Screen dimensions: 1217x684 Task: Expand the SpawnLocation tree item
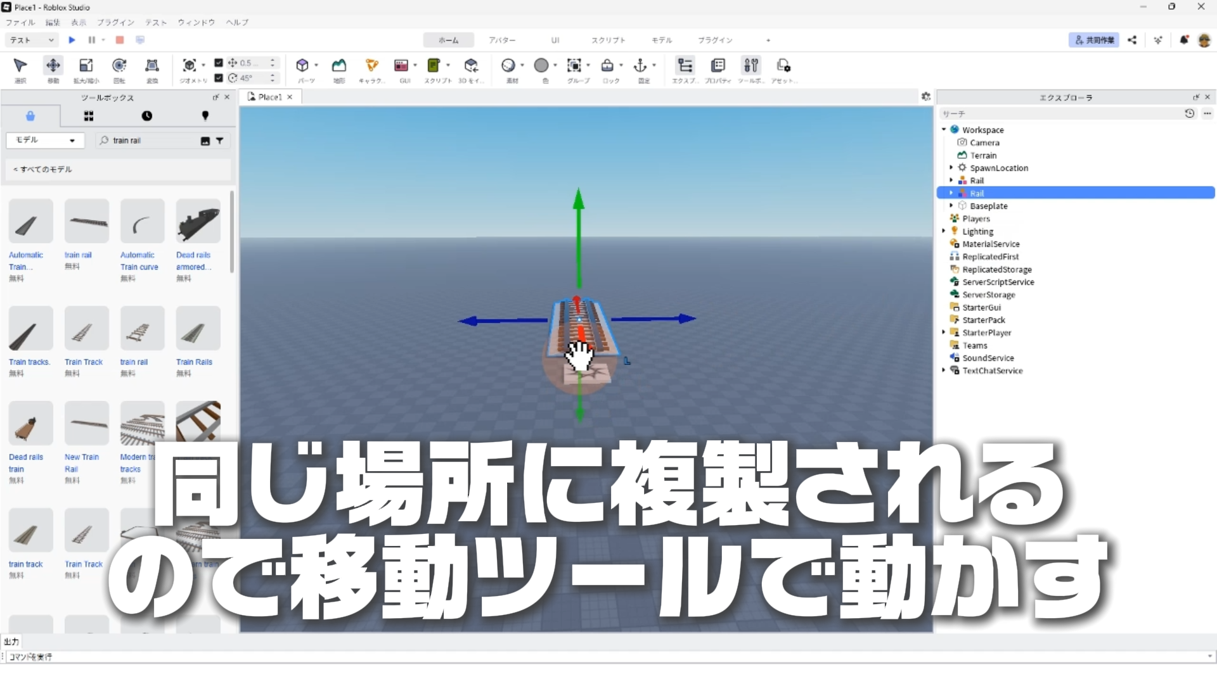[x=951, y=168]
